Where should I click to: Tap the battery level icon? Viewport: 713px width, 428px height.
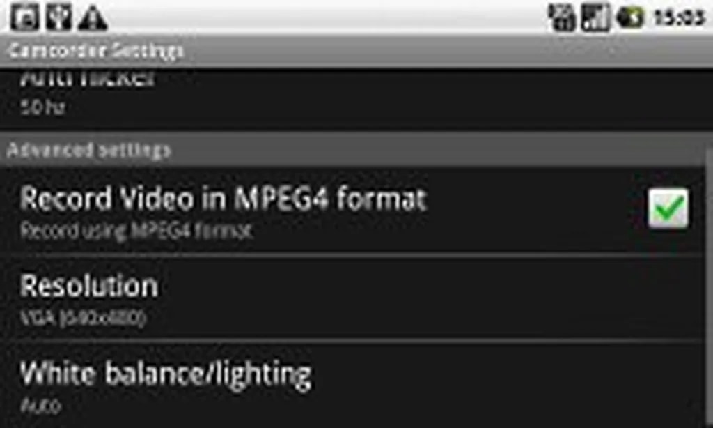[630, 17]
